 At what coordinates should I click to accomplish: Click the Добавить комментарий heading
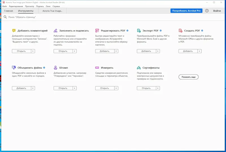pos(32,31)
